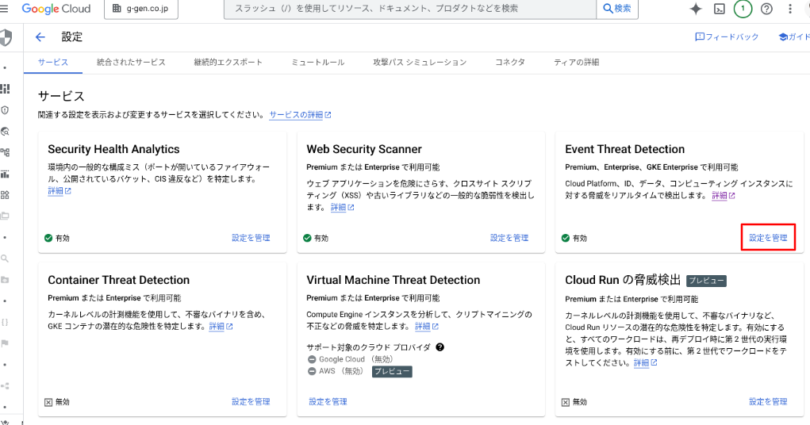Open 詳細 link in Cloud Run の脅威検出 card
Image resolution: width=810 pixels, height=425 pixels.
[x=645, y=363]
